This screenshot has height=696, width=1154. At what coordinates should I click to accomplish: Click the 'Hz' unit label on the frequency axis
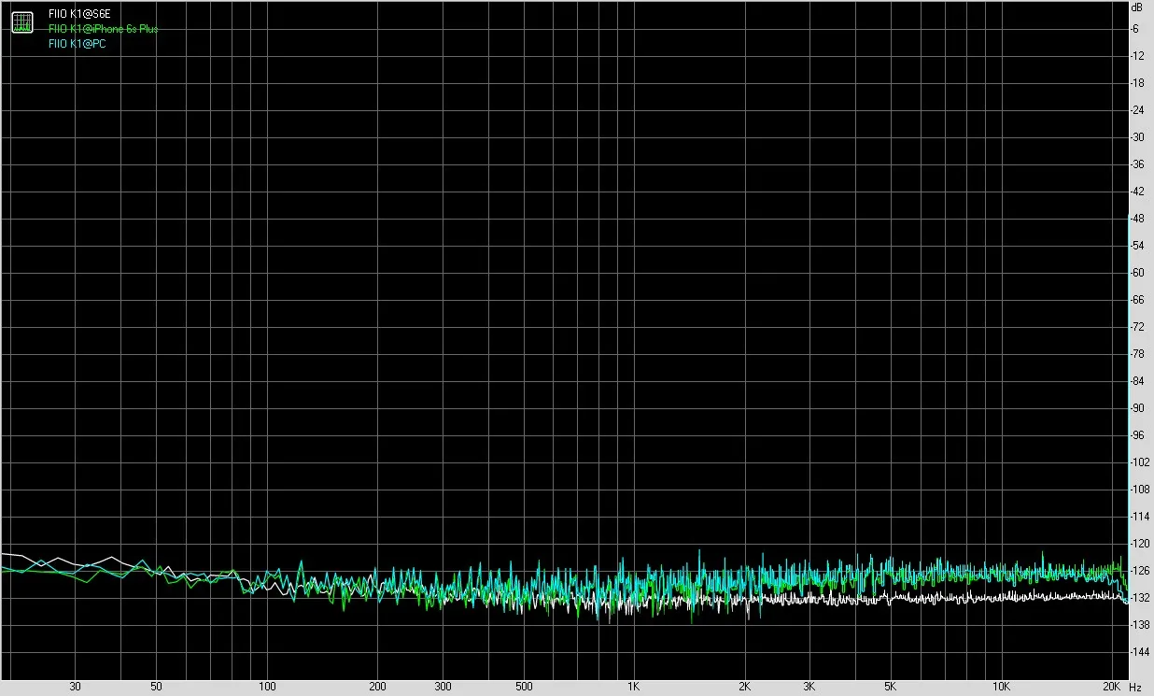(1135, 687)
